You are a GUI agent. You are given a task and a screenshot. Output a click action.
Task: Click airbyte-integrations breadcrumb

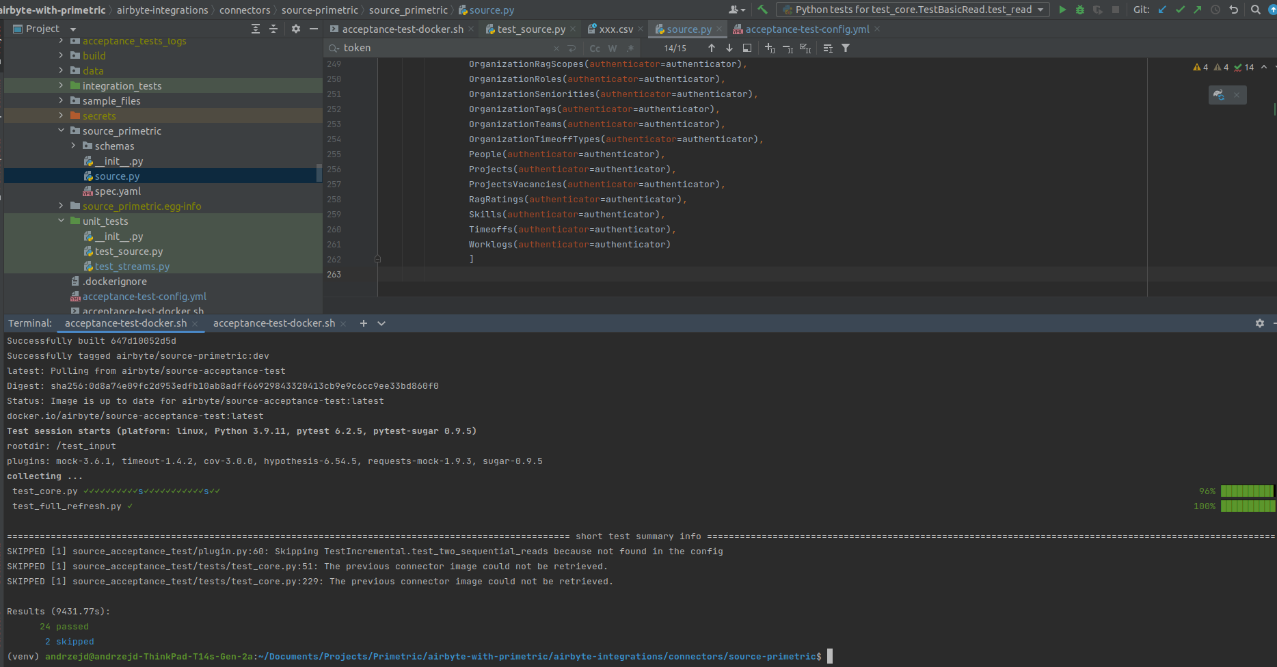(162, 10)
